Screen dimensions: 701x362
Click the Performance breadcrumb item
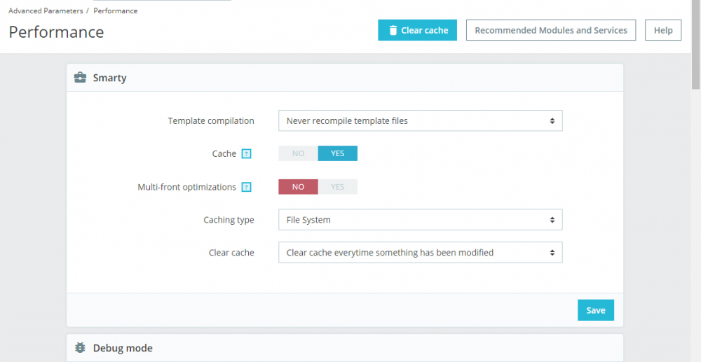click(x=116, y=11)
